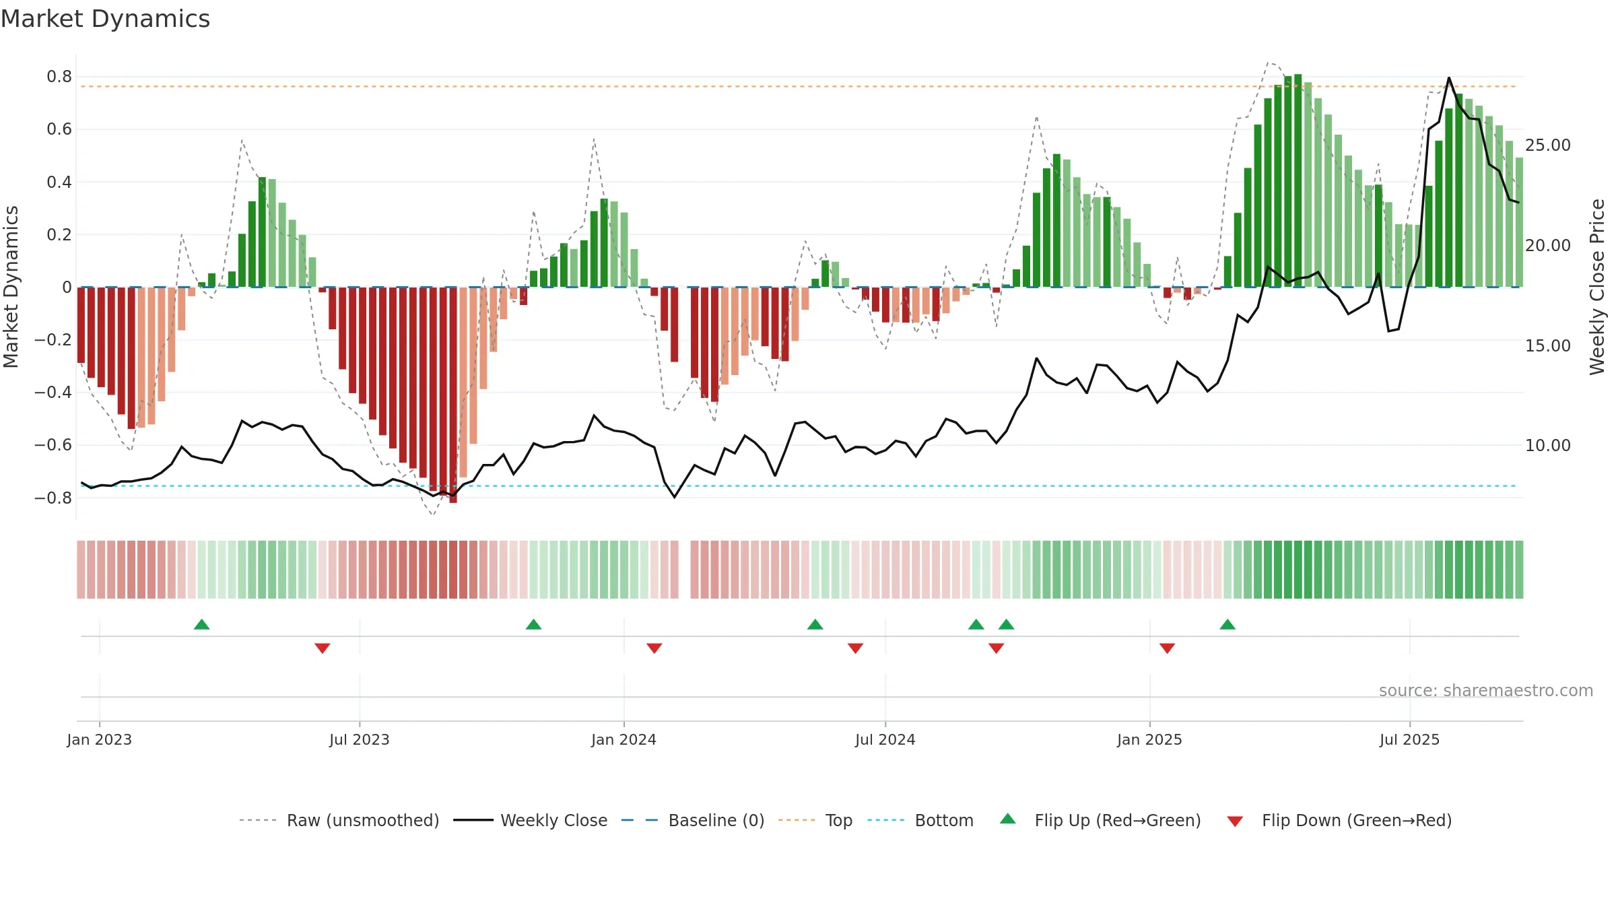Image resolution: width=1616 pixels, height=909 pixels.
Task: Click the −0.4 left axis tick label
Action: click(53, 392)
